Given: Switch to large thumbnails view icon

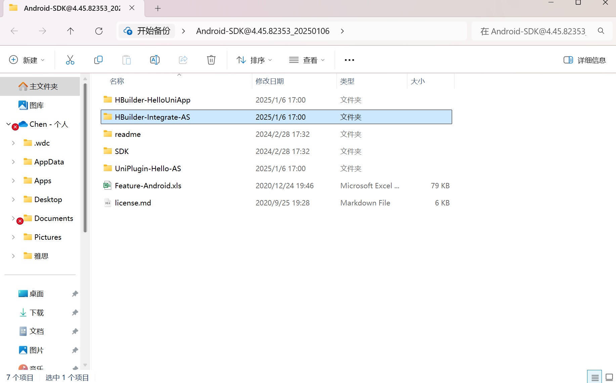Looking at the screenshot, I should [x=609, y=377].
